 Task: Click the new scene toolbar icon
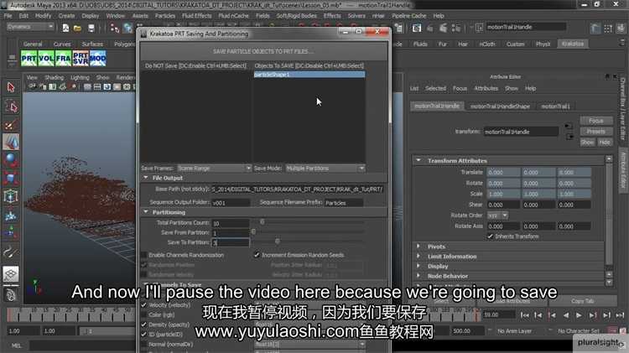65,28
